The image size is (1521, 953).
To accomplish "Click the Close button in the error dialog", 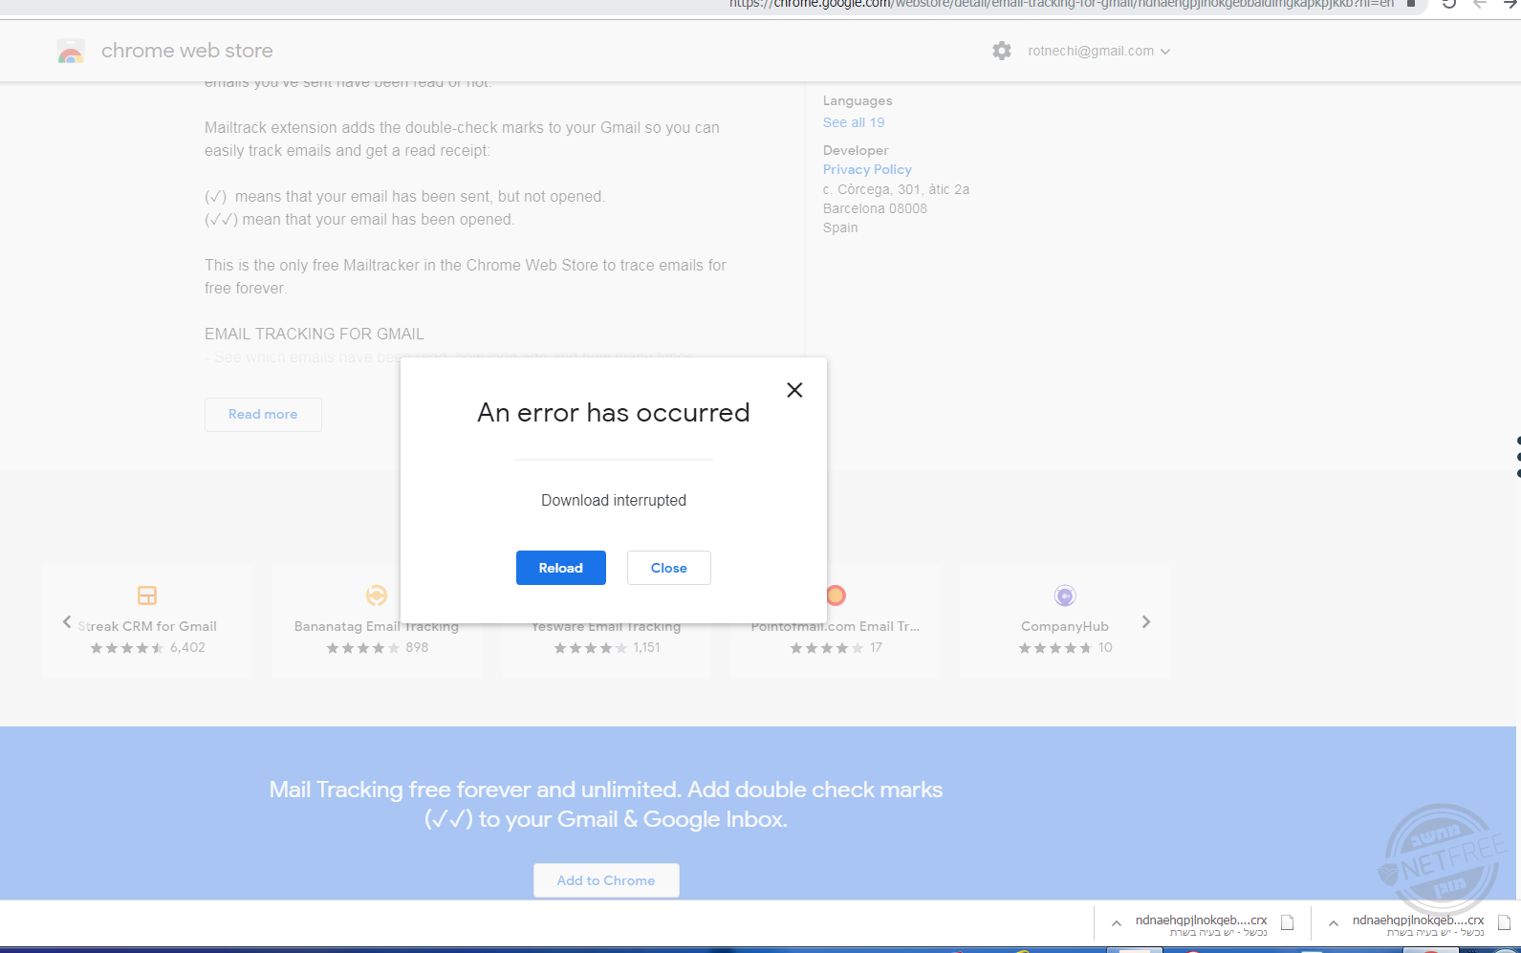I will pos(669,568).
